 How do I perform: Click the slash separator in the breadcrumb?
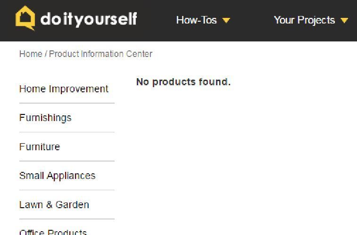[46, 54]
